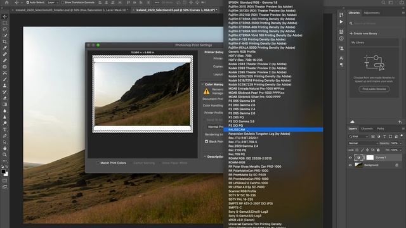This screenshot has width=406, height=228.
Task: Filter layers by adjustment layer icon
Action: pos(379,136)
